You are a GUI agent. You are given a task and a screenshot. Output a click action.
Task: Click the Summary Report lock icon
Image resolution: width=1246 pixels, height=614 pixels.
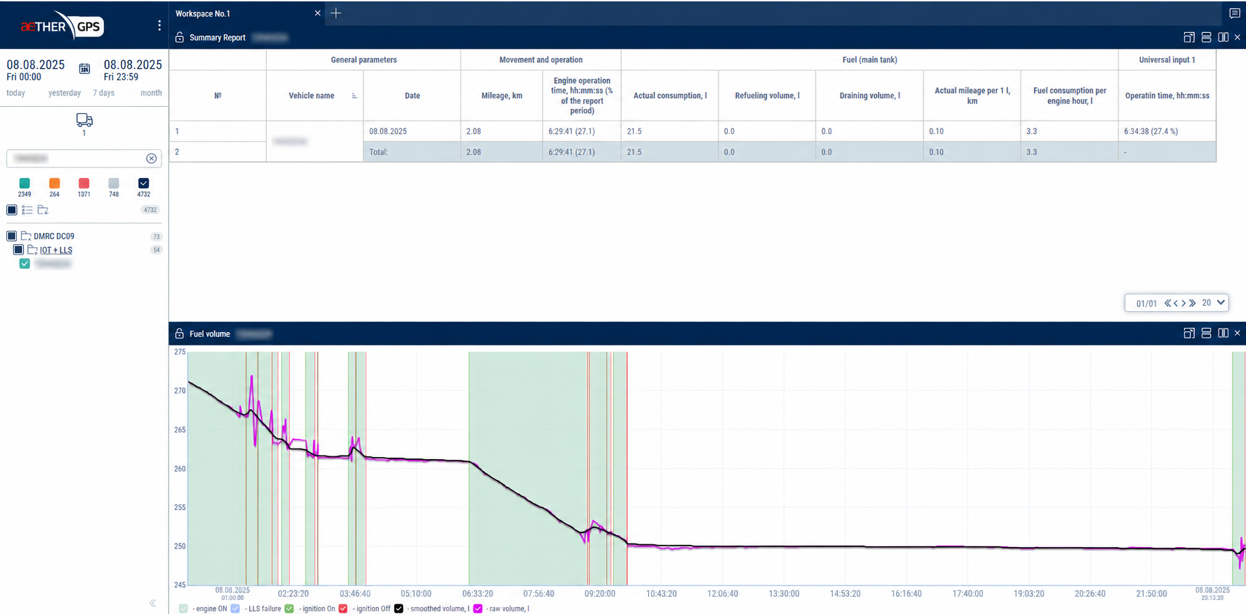pos(179,38)
